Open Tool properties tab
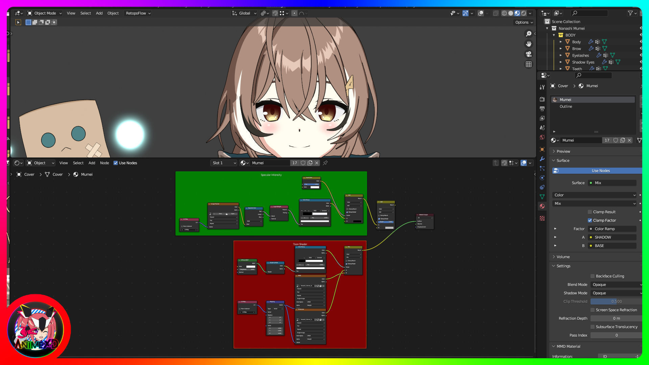The height and width of the screenshot is (365, 649). [x=542, y=87]
